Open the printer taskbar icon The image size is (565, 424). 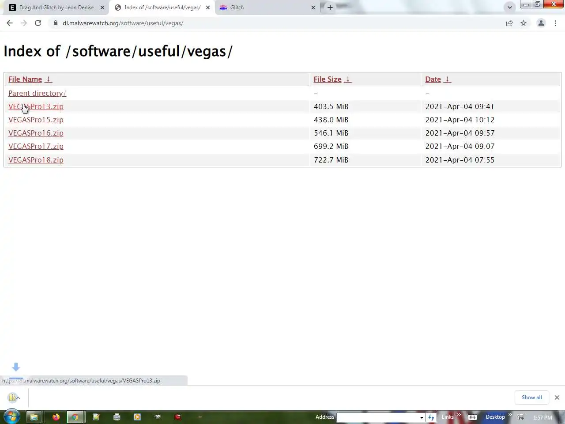[117, 416]
